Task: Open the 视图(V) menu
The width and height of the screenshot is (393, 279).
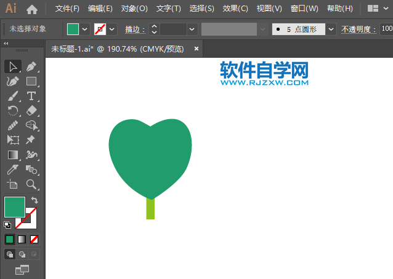Action: pos(269,9)
